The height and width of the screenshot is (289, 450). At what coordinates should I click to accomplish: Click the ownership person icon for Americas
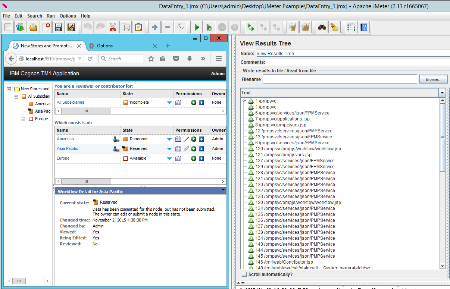pyautogui.click(x=116, y=139)
